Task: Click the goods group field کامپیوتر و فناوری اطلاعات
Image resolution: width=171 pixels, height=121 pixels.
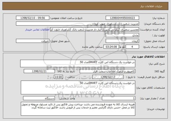Action: pos(107,71)
